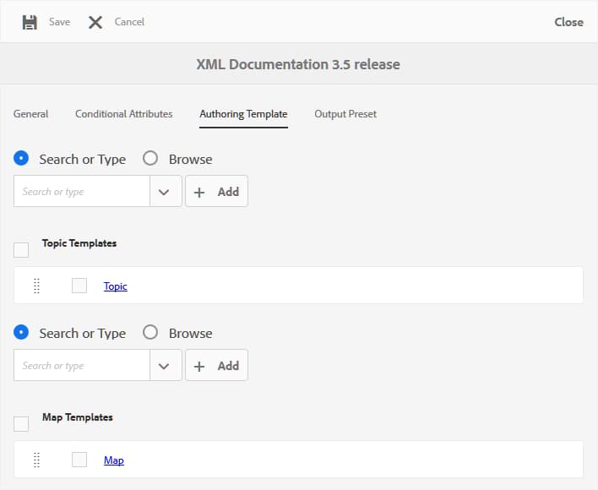Grab the drag handle beside Map
Viewport: 598px width, 490px height.
(37, 460)
